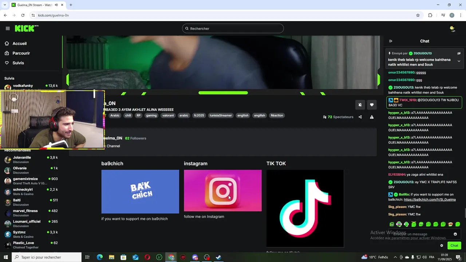Open Jolavanille recommended channel

[31, 159]
